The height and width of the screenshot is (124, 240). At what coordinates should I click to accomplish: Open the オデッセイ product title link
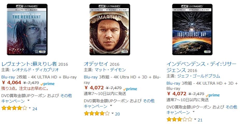coord(96,64)
